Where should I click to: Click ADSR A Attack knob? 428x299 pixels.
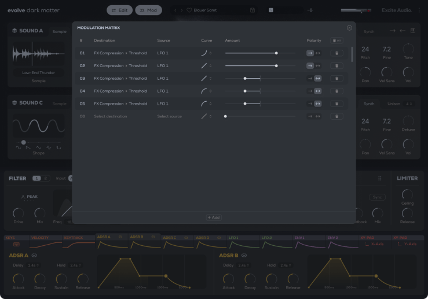tap(19, 279)
